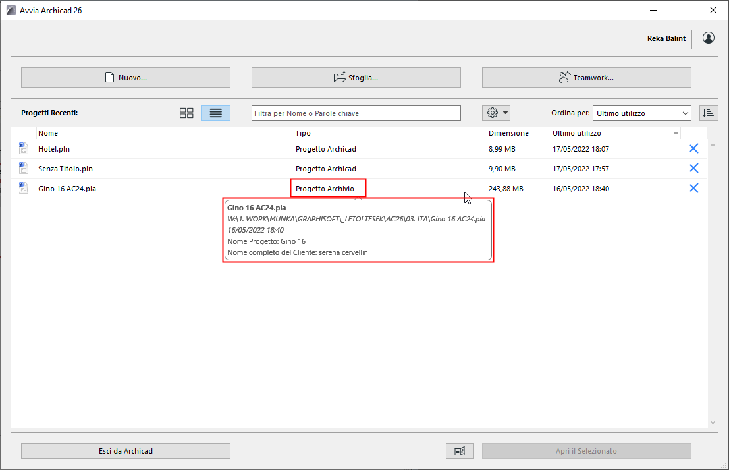Screen dimensions: 729x470
Task: Switch to thumbnail grid view
Action: 186,113
